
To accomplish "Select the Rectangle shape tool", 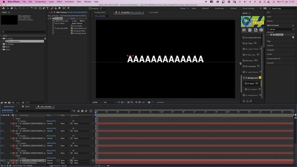I will [40, 8].
